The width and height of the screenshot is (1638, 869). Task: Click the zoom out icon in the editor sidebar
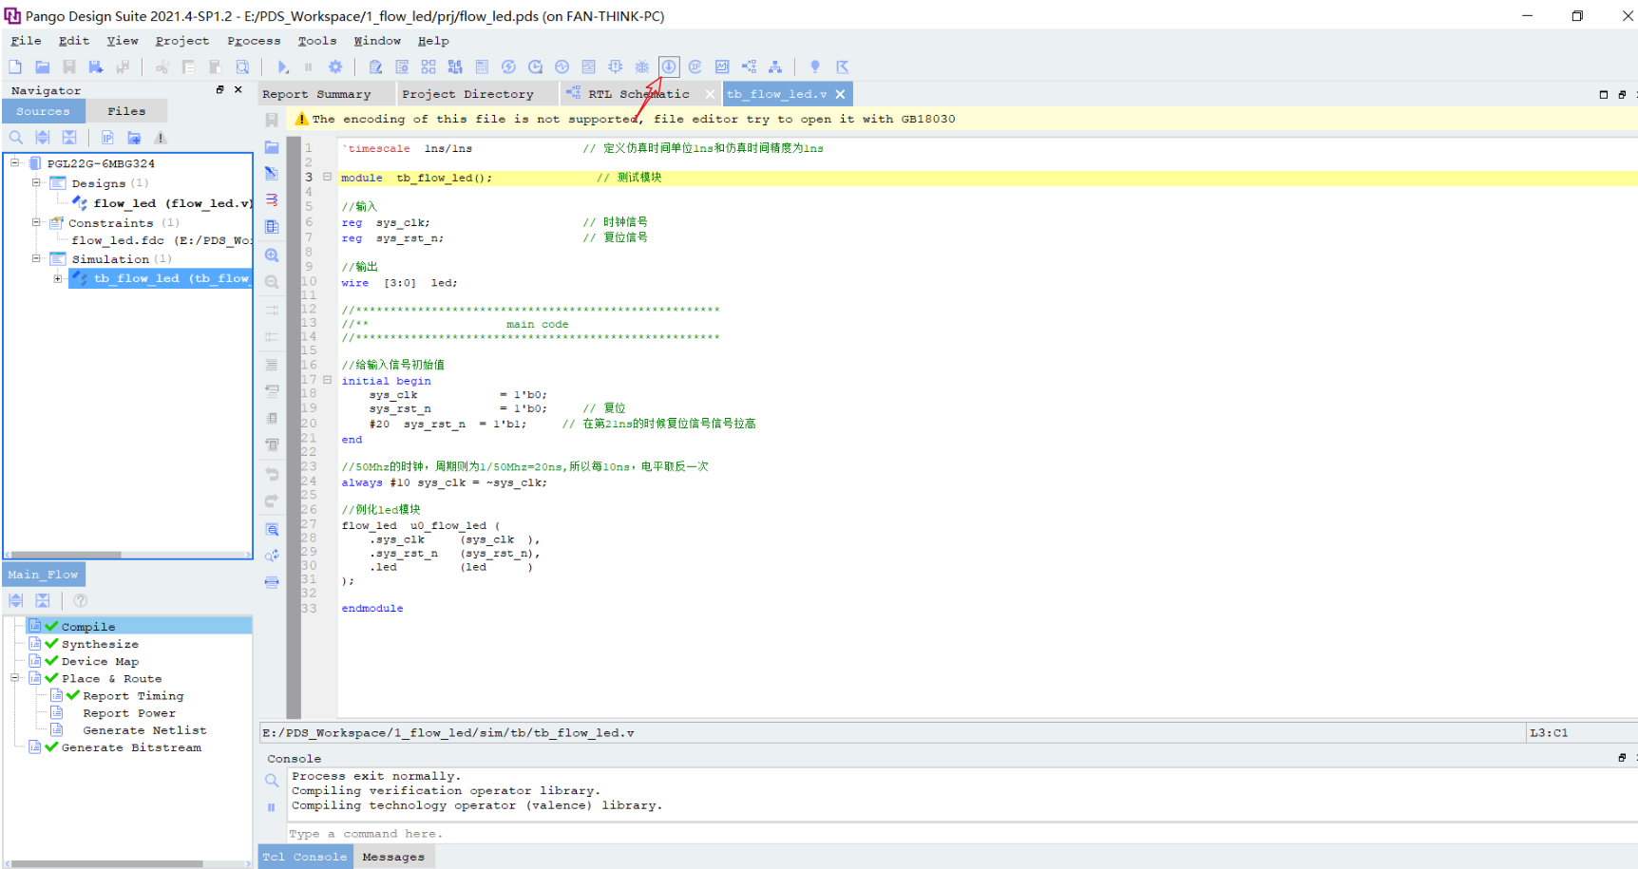(272, 282)
